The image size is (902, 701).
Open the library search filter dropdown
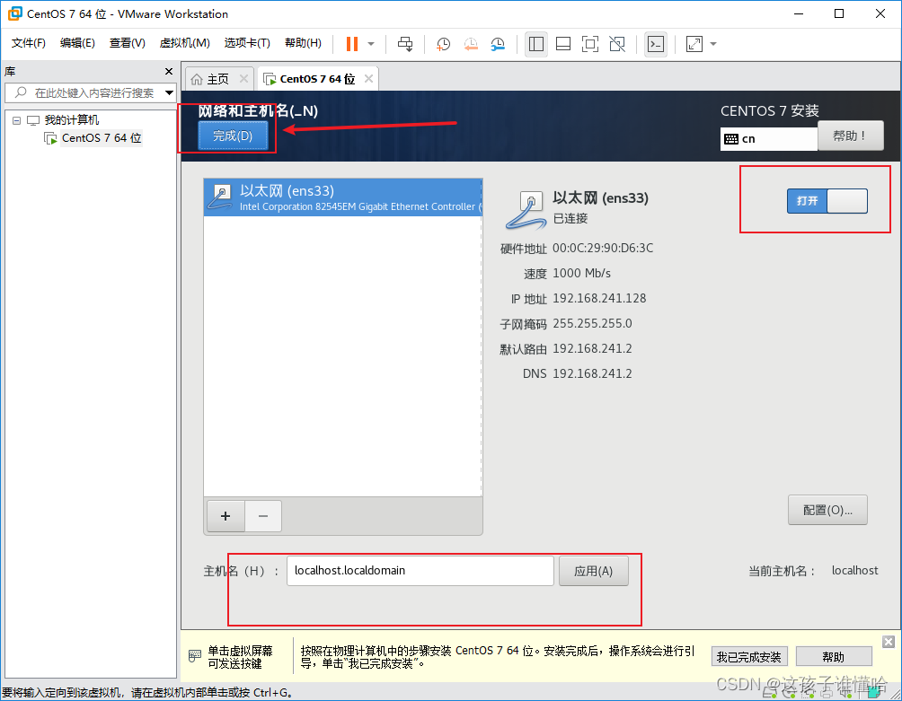[170, 92]
